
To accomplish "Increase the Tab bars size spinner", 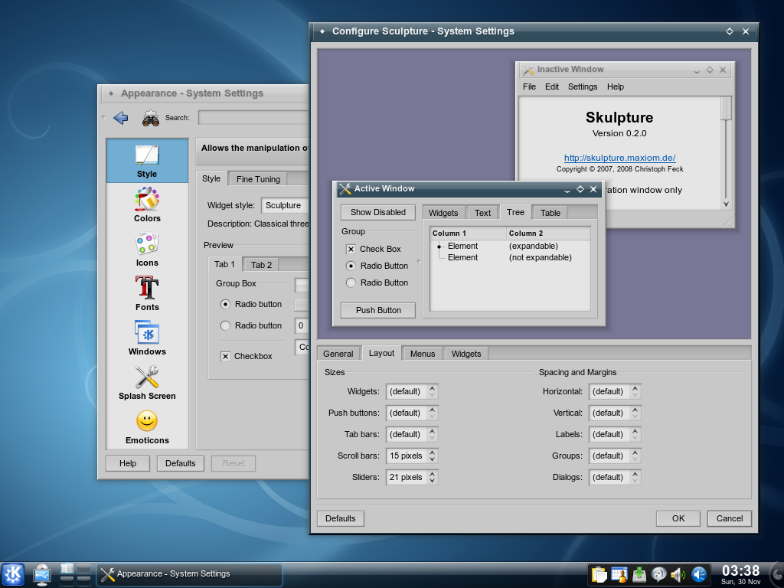I will 433,431.
